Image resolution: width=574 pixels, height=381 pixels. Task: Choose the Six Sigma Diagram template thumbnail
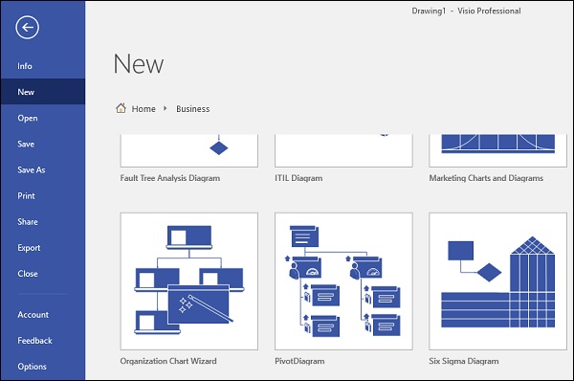coord(497,281)
